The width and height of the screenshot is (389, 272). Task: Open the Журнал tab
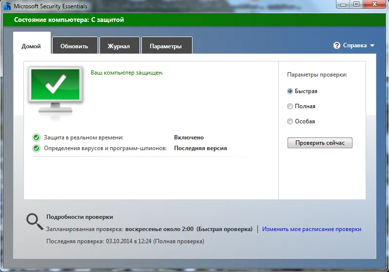(x=119, y=46)
